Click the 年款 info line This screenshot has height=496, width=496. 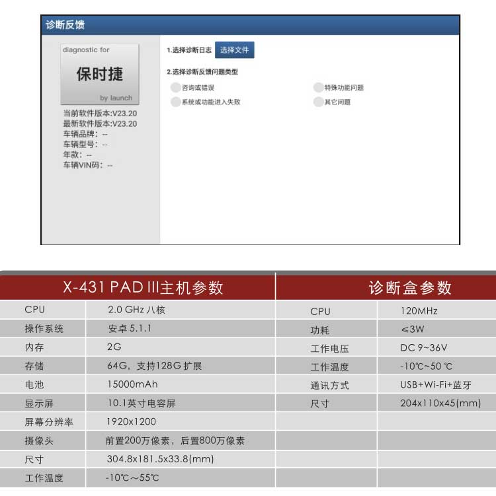click(77, 155)
